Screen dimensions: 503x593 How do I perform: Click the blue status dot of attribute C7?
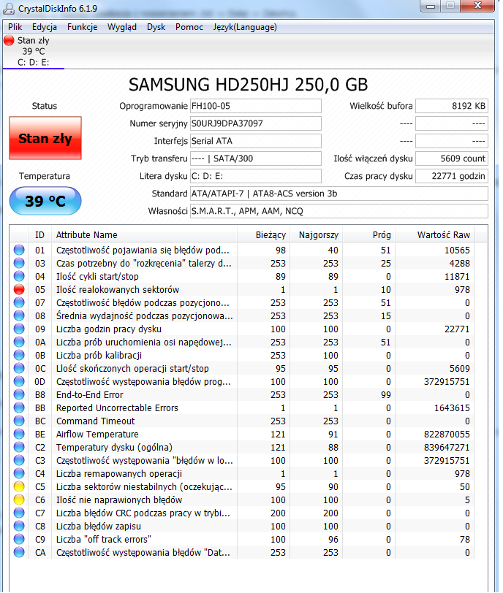coord(19,513)
